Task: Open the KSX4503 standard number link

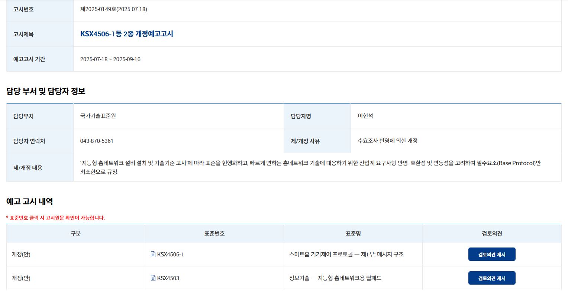Action: [168, 278]
